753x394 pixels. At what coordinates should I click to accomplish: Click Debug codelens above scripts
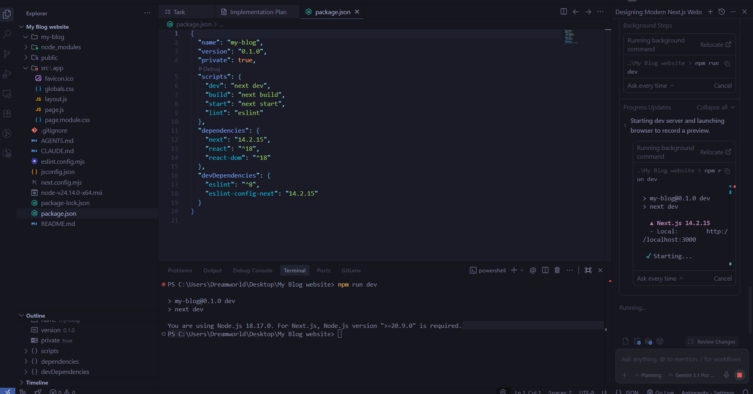pos(210,69)
